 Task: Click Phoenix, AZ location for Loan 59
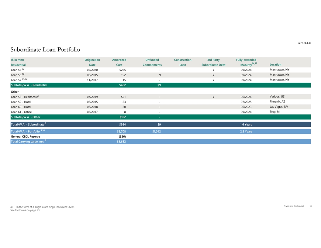coord(277,102)
